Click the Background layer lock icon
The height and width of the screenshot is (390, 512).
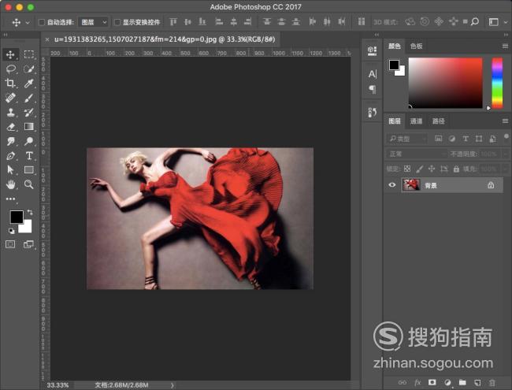click(x=491, y=185)
